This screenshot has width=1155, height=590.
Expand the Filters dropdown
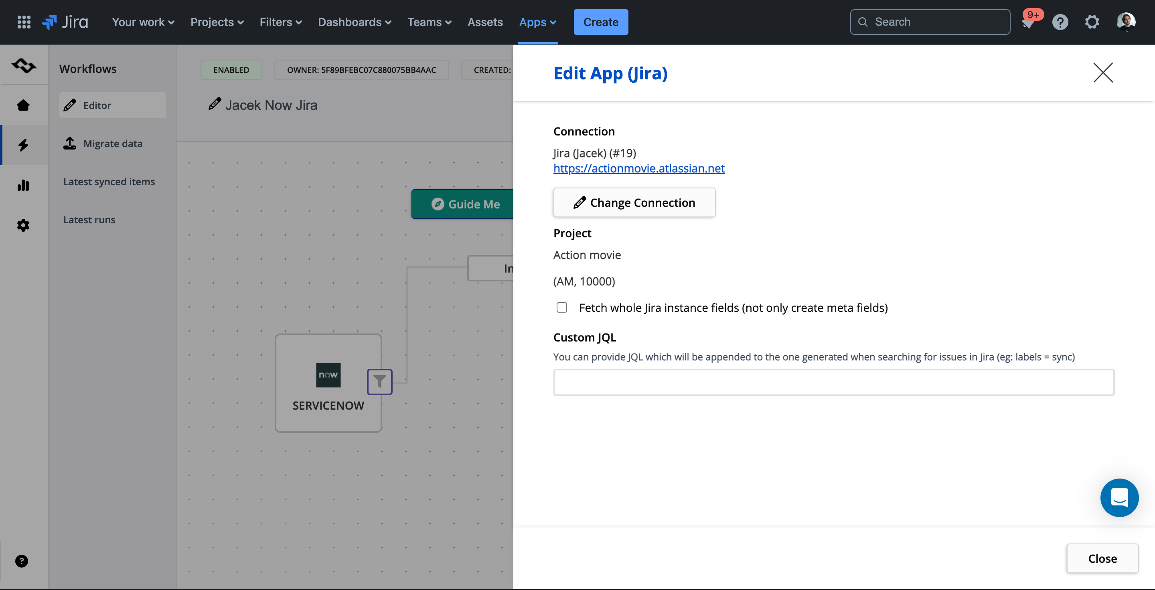coord(281,22)
